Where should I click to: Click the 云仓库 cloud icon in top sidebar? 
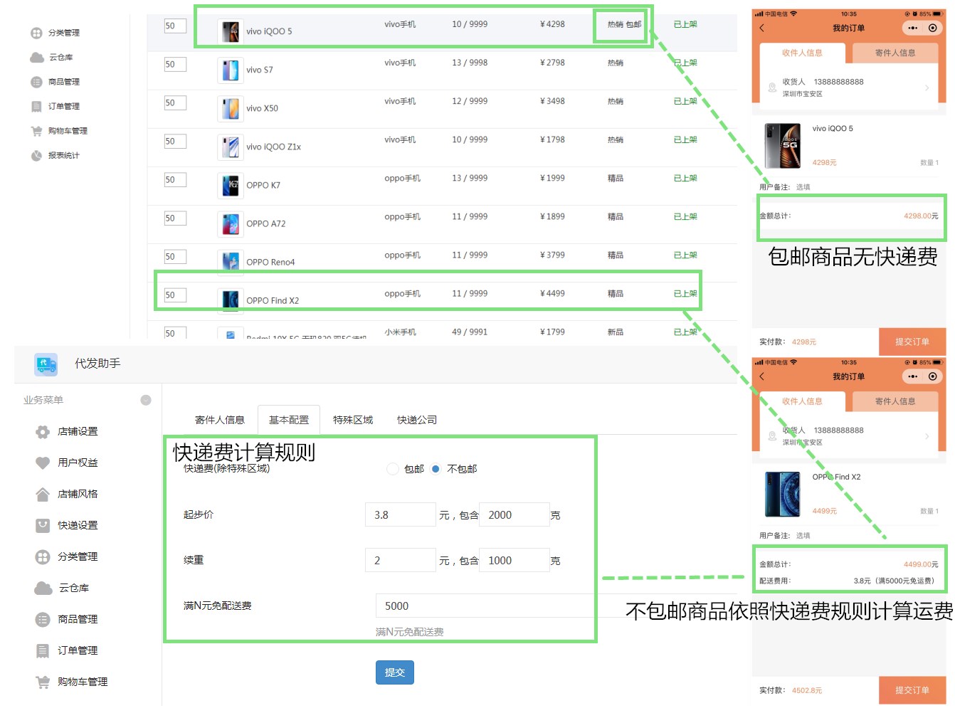pyautogui.click(x=37, y=58)
